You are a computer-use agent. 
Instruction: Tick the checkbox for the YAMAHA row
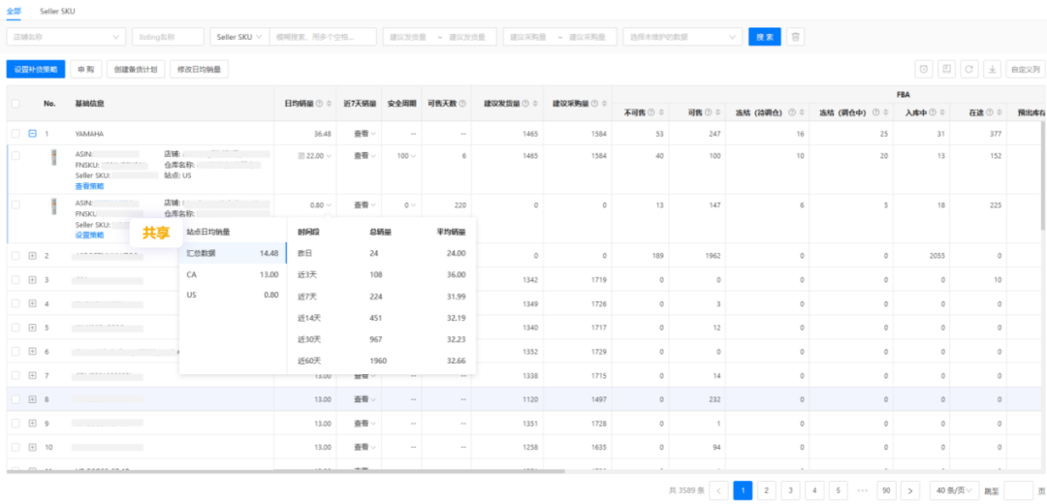tap(16, 134)
